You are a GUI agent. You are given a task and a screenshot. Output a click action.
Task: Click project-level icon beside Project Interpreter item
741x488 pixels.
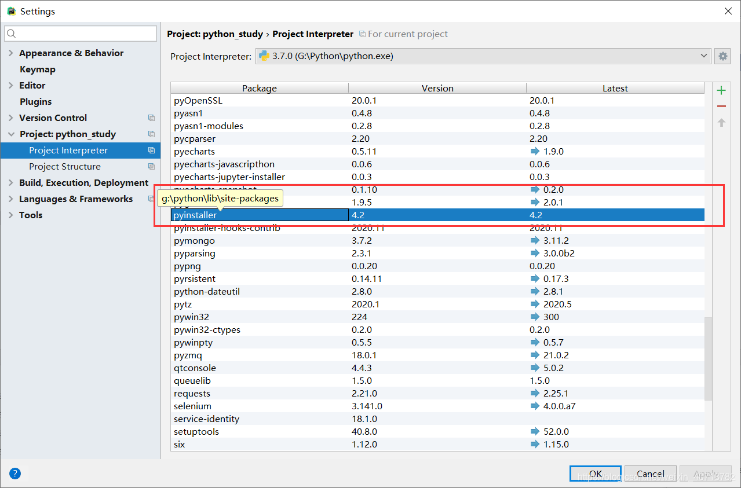[x=151, y=151]
